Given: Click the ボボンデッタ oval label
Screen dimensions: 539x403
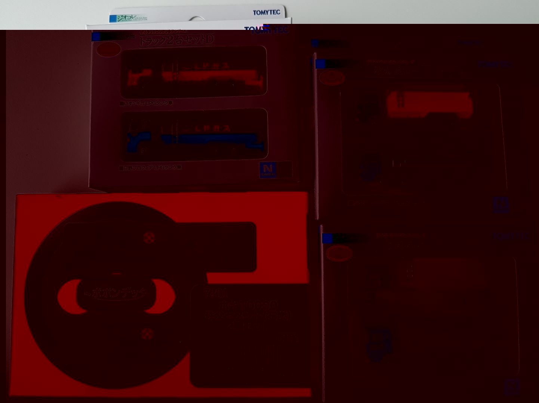Looking at the screenshot, I should click(x=117, y=293).
